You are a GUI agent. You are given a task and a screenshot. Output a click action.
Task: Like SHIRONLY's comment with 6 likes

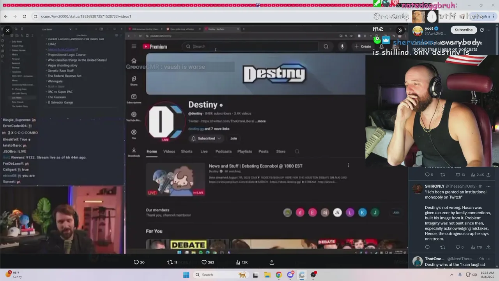pyautogui.click(x=460, y=247)
